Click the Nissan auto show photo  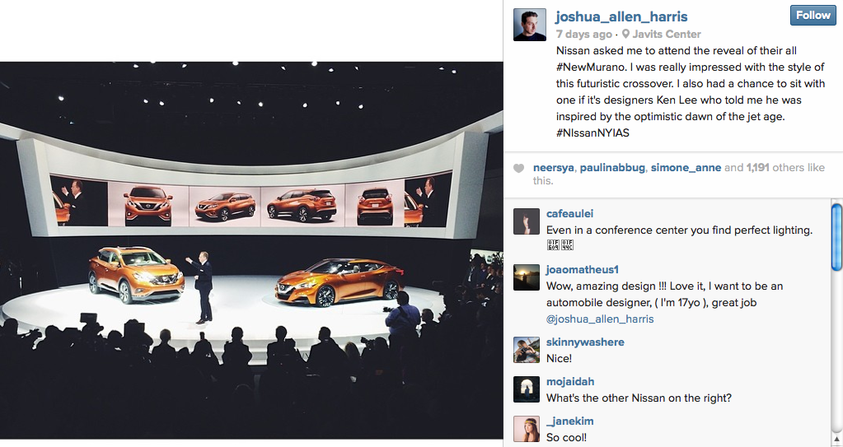point(251,250)
